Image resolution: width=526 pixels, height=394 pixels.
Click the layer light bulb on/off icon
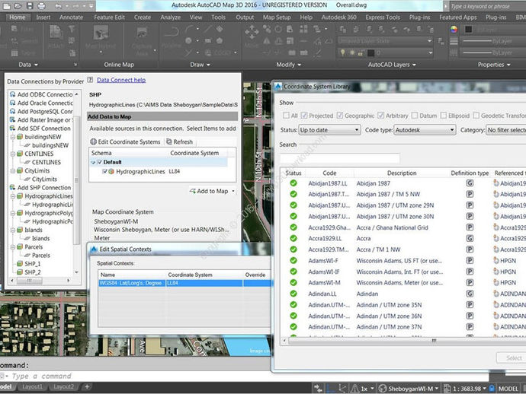point(342,52)
